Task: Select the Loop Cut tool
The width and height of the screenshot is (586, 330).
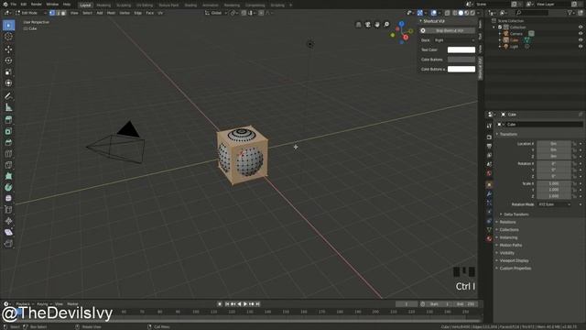Action: click(x=8, y=154)
